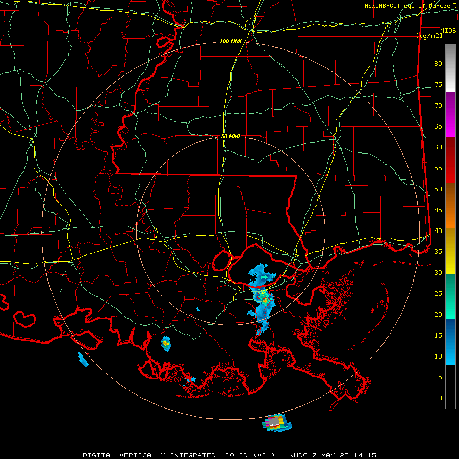Click the 20 value on the color scale
The width and height of the screenshot is (459, 459).
[438, 314]
